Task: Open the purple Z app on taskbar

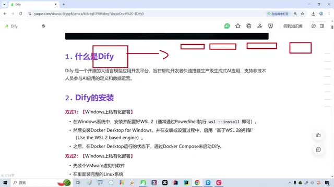Action: point(154,182)
